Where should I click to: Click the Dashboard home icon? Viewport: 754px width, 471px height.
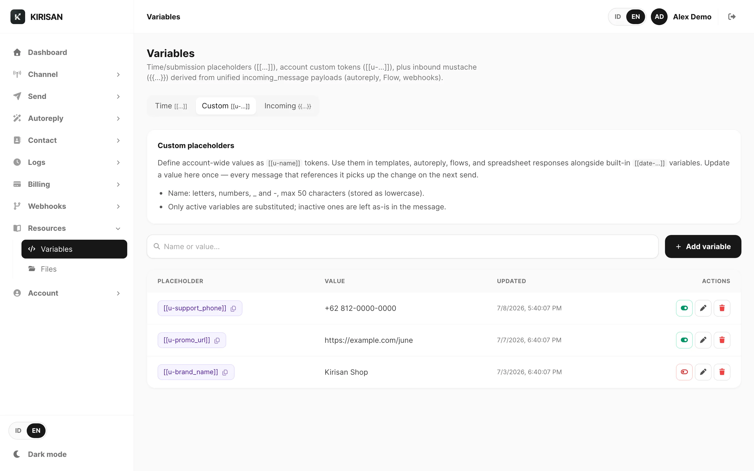point(17,52)
